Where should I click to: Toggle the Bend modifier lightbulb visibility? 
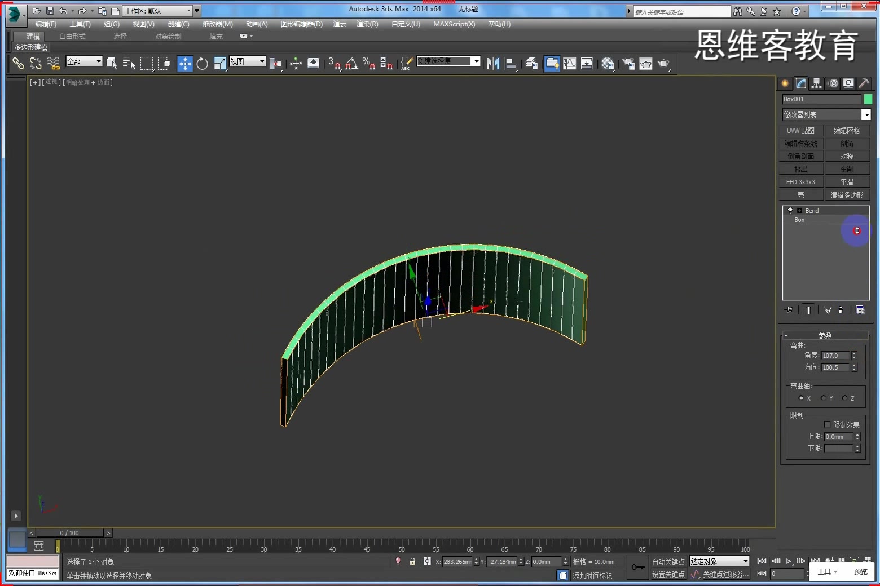coord(790,210)
